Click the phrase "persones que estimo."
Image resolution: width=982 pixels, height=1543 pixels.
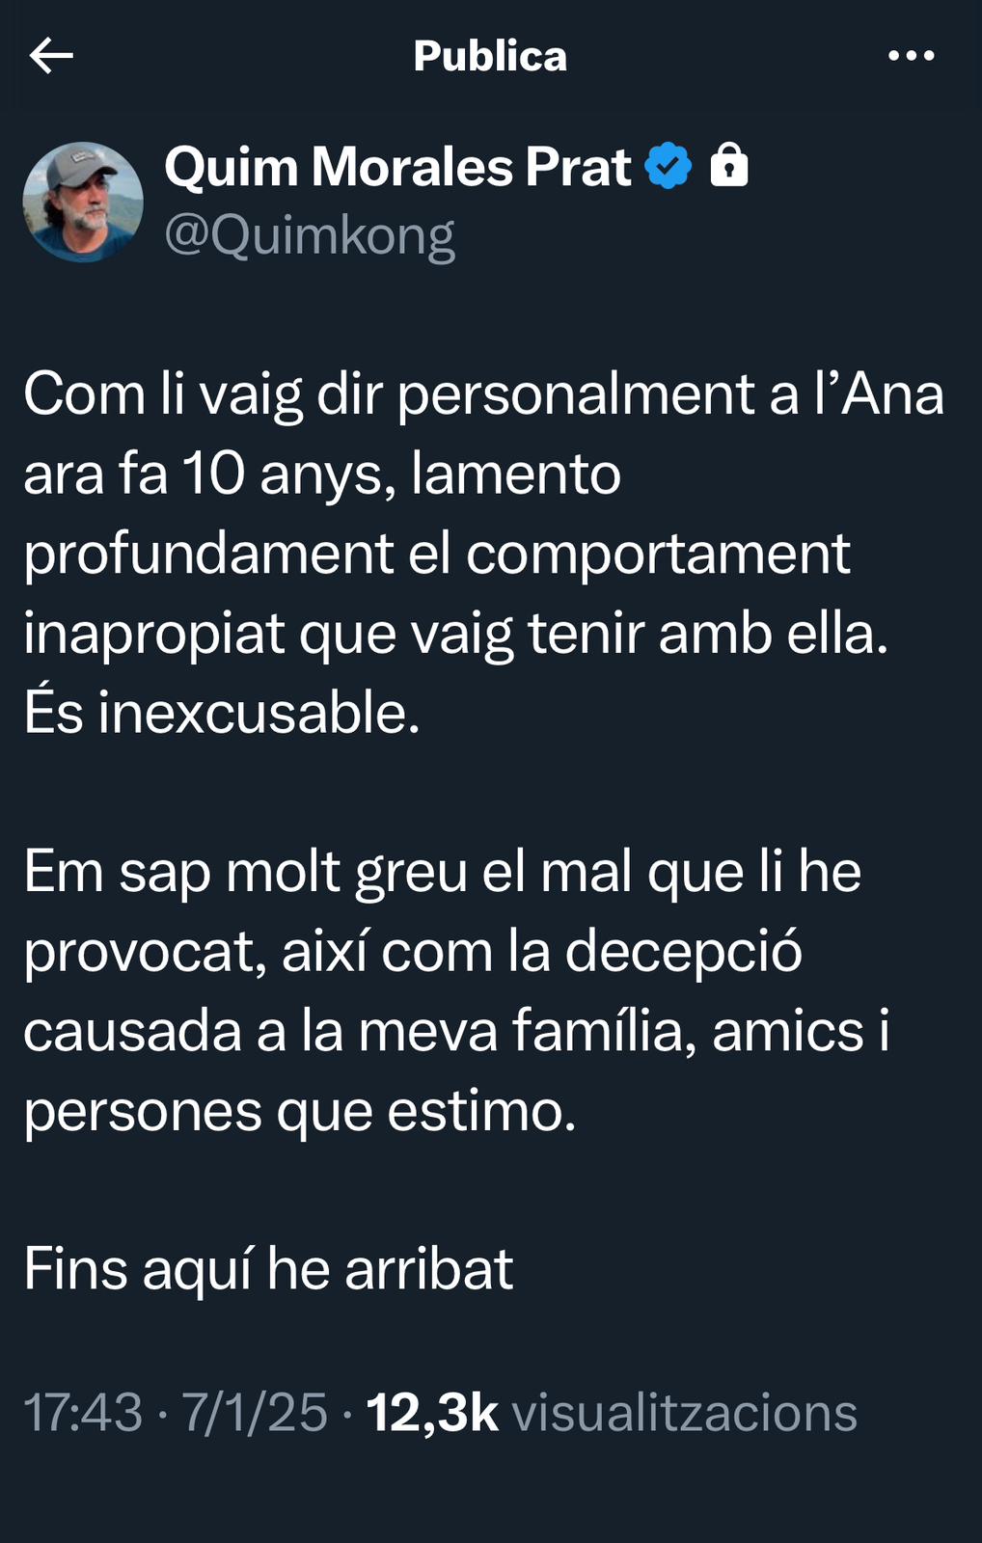pyautogui.click(x=299, y=1111)
